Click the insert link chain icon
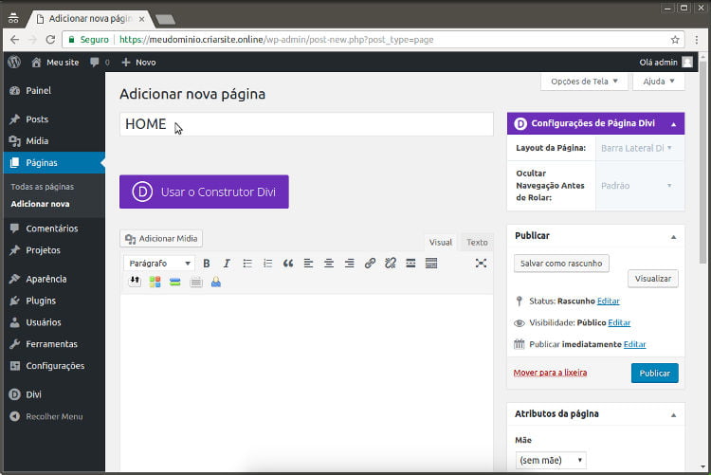 (x=370, y=263)
